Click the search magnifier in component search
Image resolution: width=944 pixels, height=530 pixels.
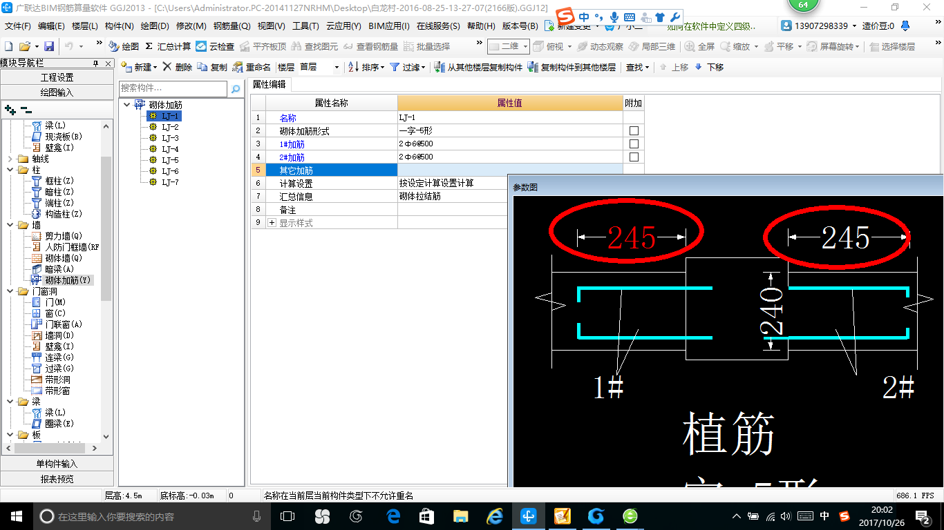[x=236, y=89]
